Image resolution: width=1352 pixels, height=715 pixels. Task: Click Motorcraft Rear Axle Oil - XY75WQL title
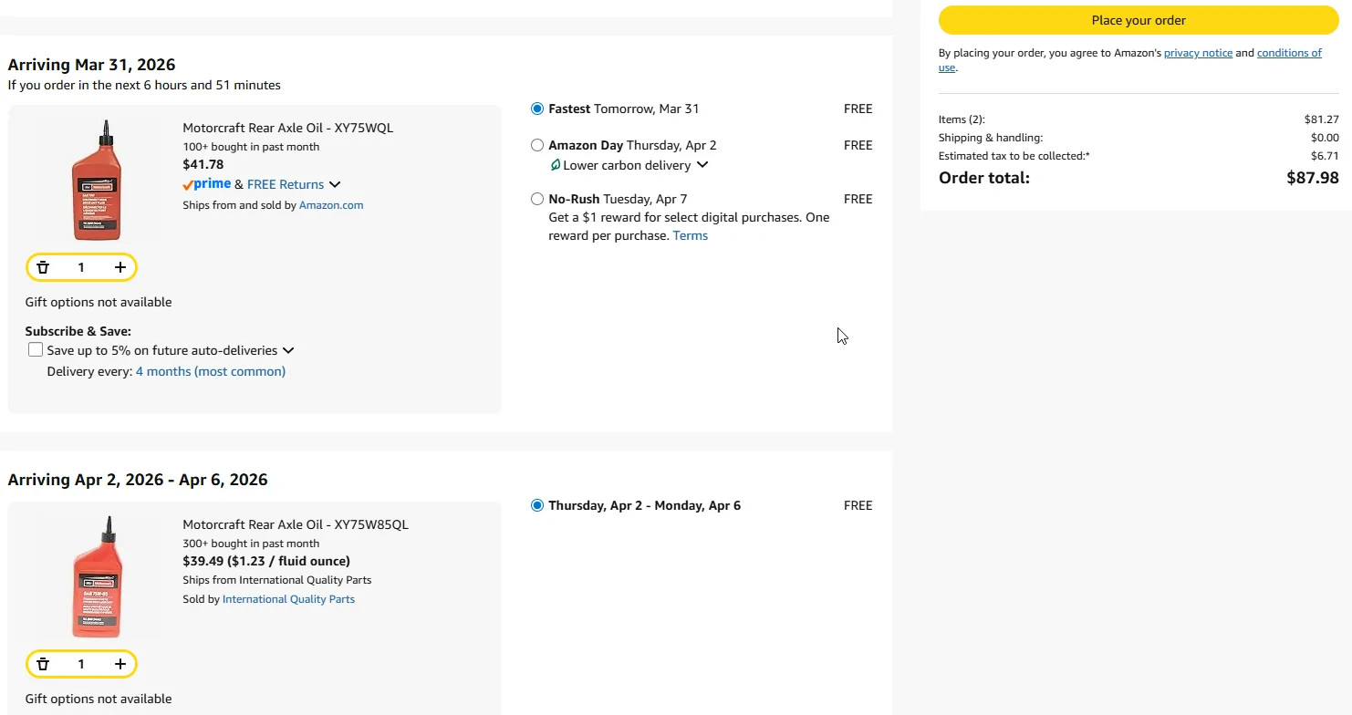(288, 128)
